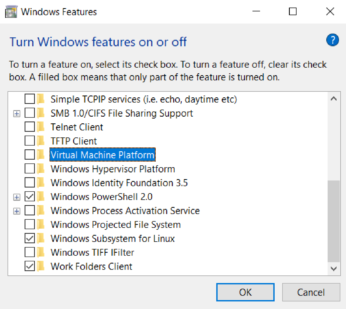346x309 pixels.
Task: Expand Windows PowerShell 2.0 tree node
Action: [x=16, y=196]
